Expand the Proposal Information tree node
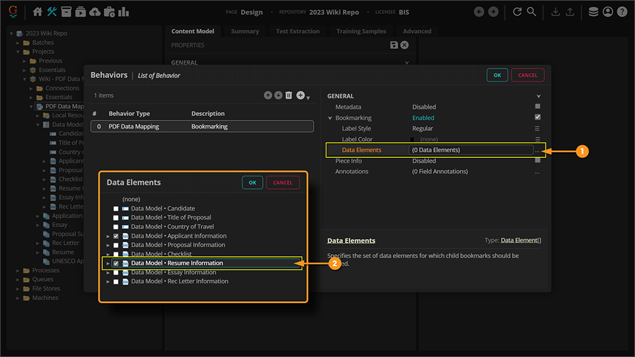The height and width of the screenshot is (357, 635). [x=108, y=245]
